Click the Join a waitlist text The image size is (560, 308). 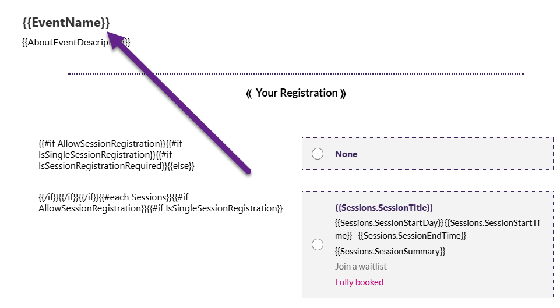pyautogui.click(x=361, y=267)
